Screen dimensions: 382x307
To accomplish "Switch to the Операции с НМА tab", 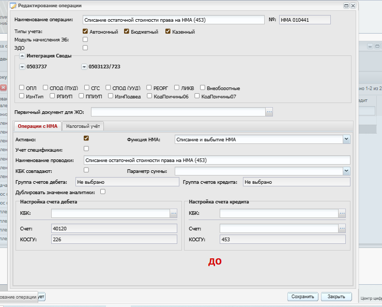I will pyautogui.click(x=38, y=126).
